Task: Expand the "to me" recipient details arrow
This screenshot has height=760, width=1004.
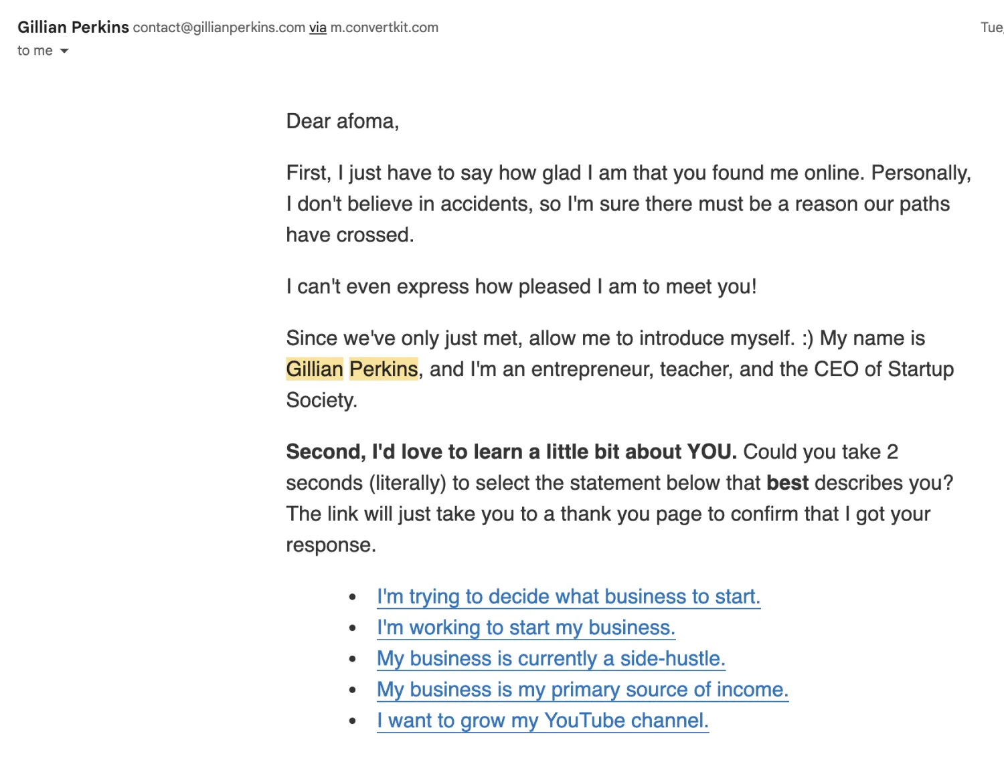Action: (x=64, y=51)
